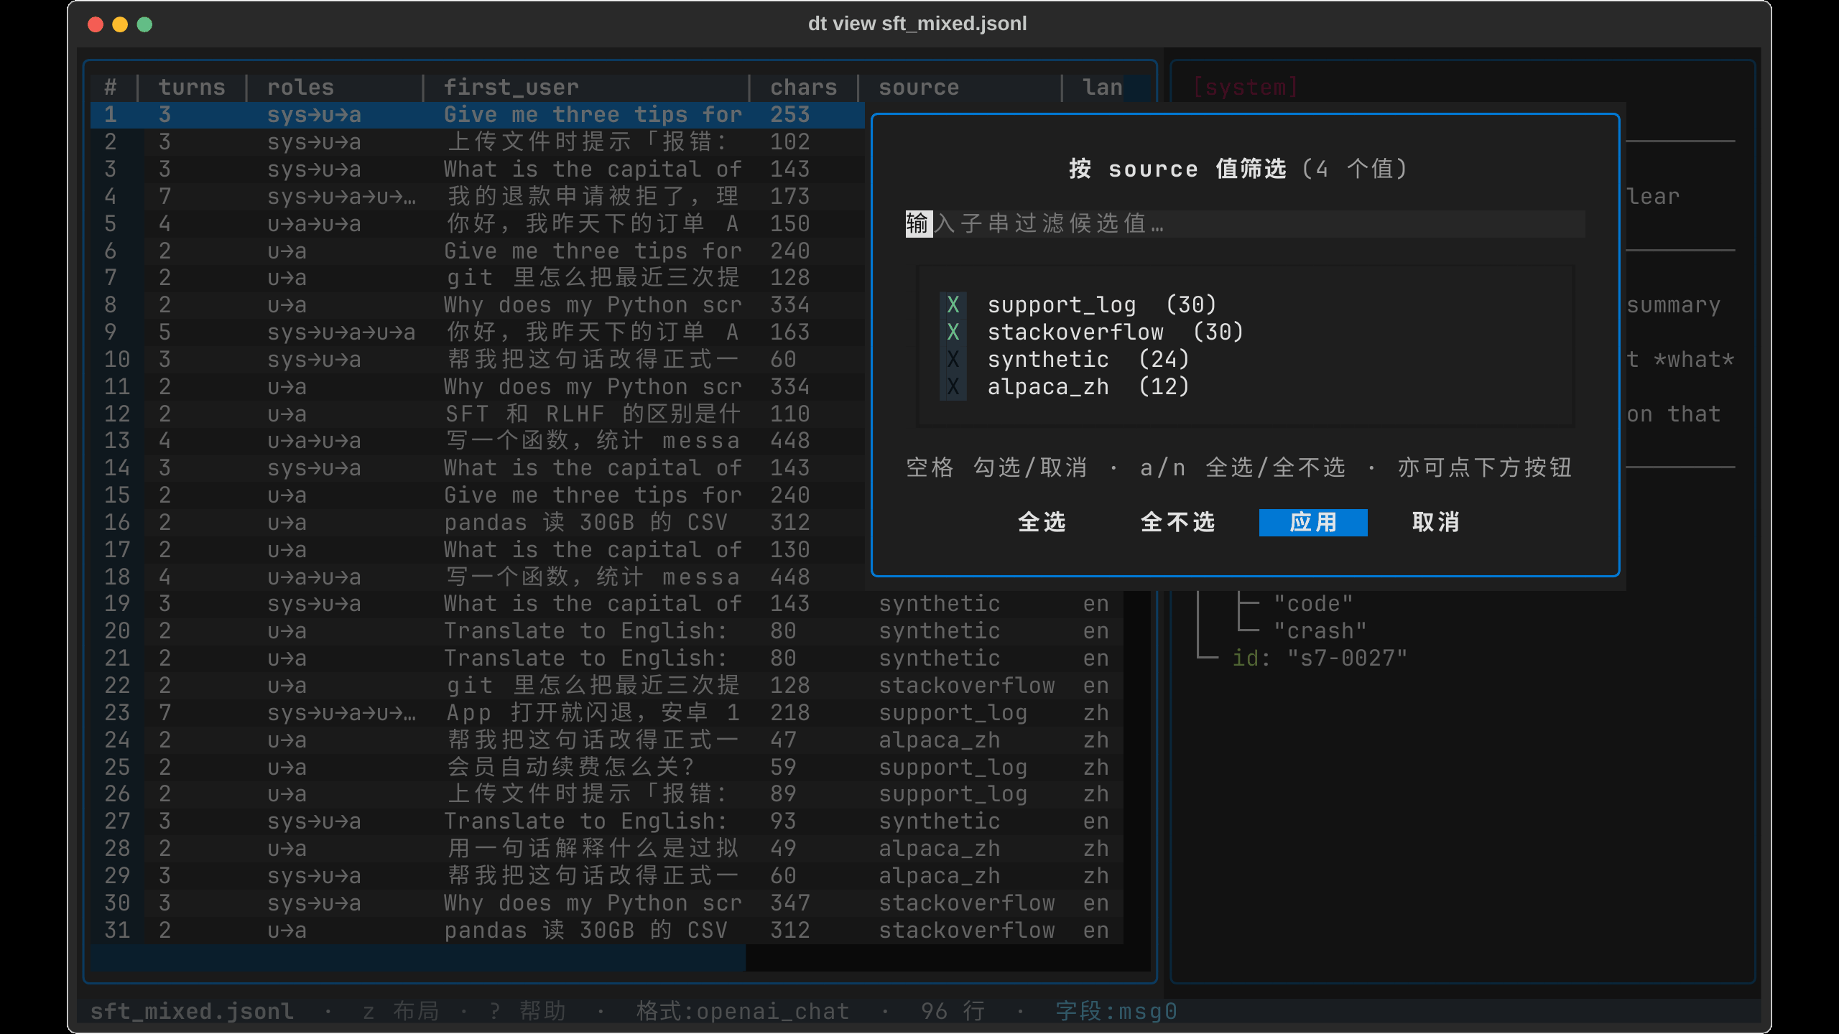Focus the substring filter input field
The width and height of the screenshot is (1839, 1034).
1245,223
